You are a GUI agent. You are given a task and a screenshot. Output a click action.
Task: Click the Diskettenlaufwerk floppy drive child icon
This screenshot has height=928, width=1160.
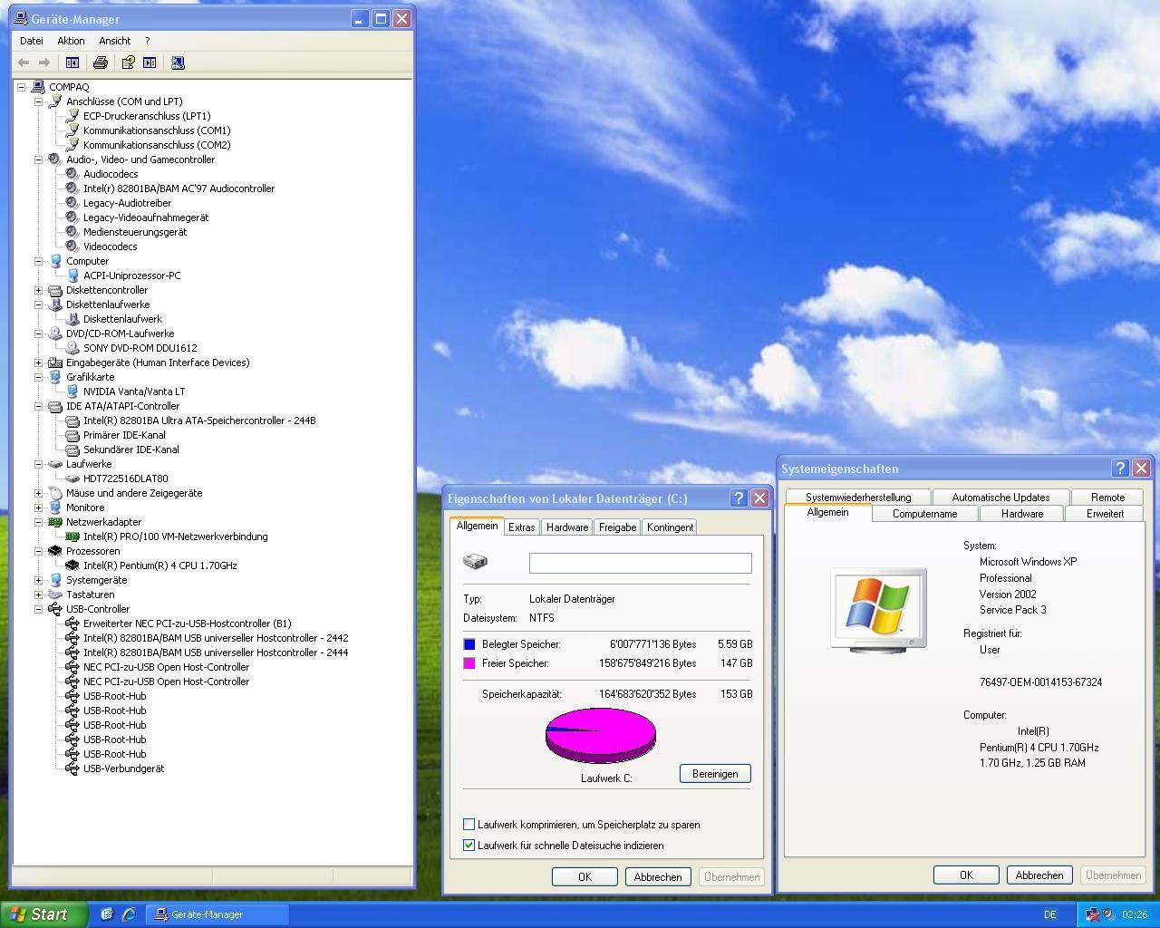[72, 319]
